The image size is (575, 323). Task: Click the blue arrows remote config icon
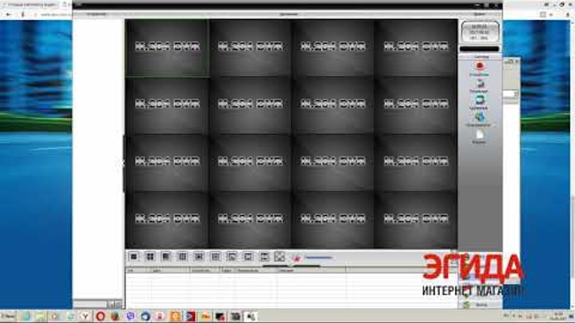(x=479, y=100)
